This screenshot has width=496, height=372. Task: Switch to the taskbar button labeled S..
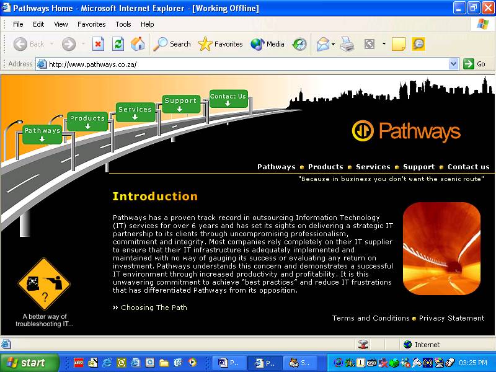click(x=300, y=363)
